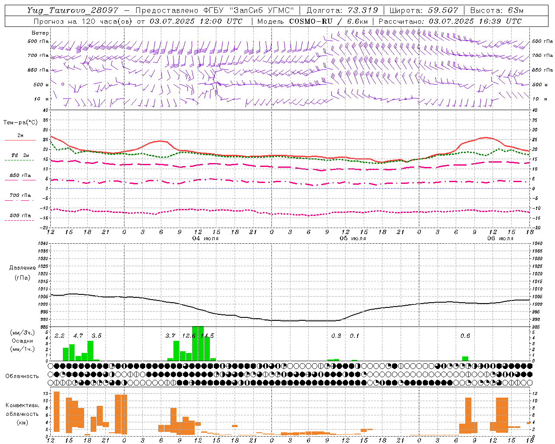Click the Td 2м legend entry
Screen dimensions: 555x444
tap(20, 155)
